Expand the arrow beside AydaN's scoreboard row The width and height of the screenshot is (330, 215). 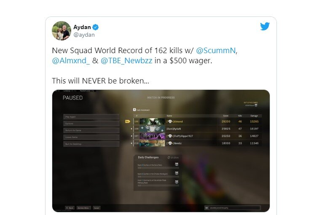pyautogui.click(x=132, y=129)
